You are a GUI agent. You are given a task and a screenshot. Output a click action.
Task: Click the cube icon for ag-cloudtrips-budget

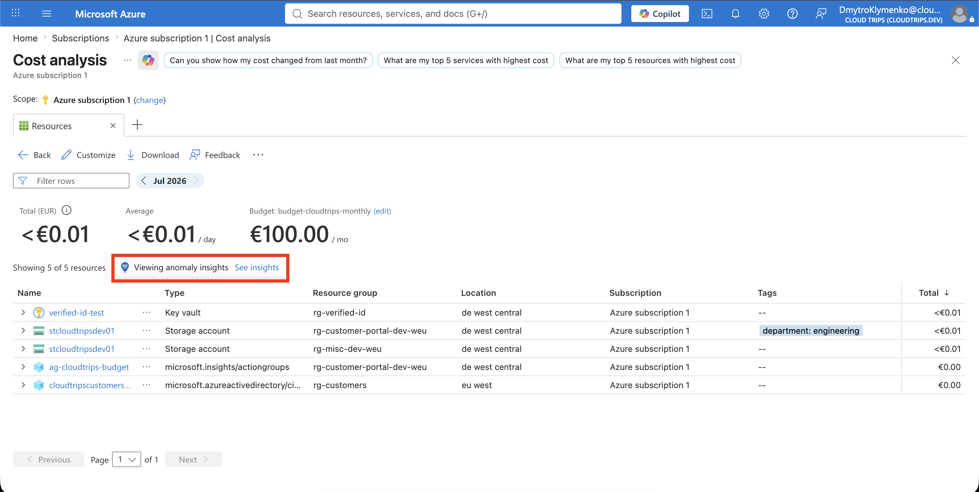click(x=39, y=367)
